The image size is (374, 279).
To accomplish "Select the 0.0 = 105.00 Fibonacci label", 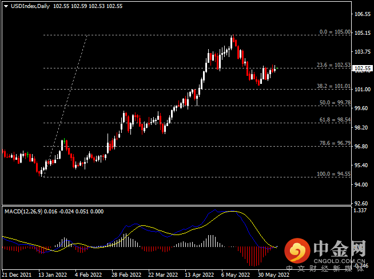I will pyautogui.click(x=335, y=32).
